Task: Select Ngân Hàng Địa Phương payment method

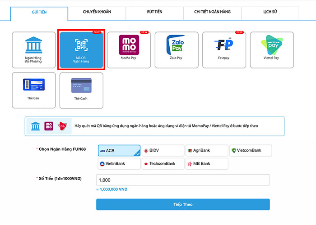Action: (34, 50)
